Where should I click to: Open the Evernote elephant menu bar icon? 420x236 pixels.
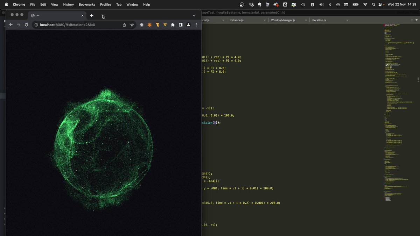[259, 5]
